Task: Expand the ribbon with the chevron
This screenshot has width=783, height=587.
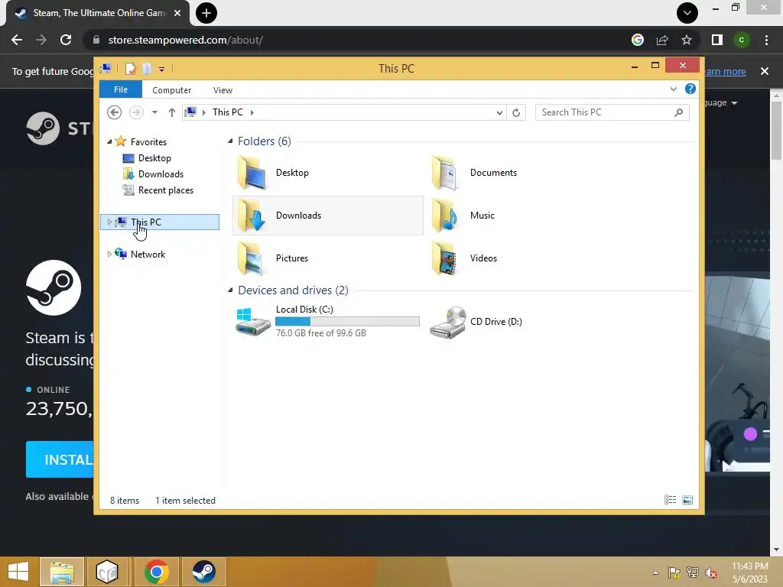Action: click(x=674, y=89)
